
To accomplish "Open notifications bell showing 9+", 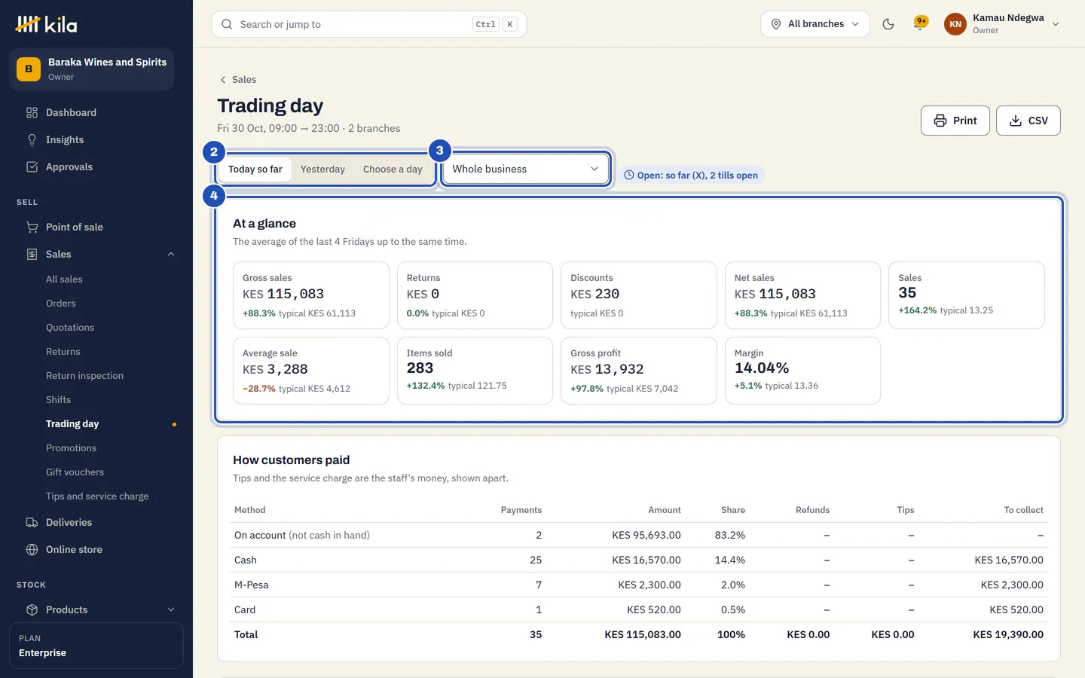I will point(920,24).
